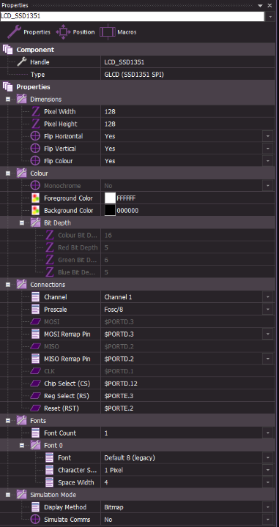Viewport: 279px width, 527px height.
Task: Collapse the Font 0 subsection
Action: point(22,445)
